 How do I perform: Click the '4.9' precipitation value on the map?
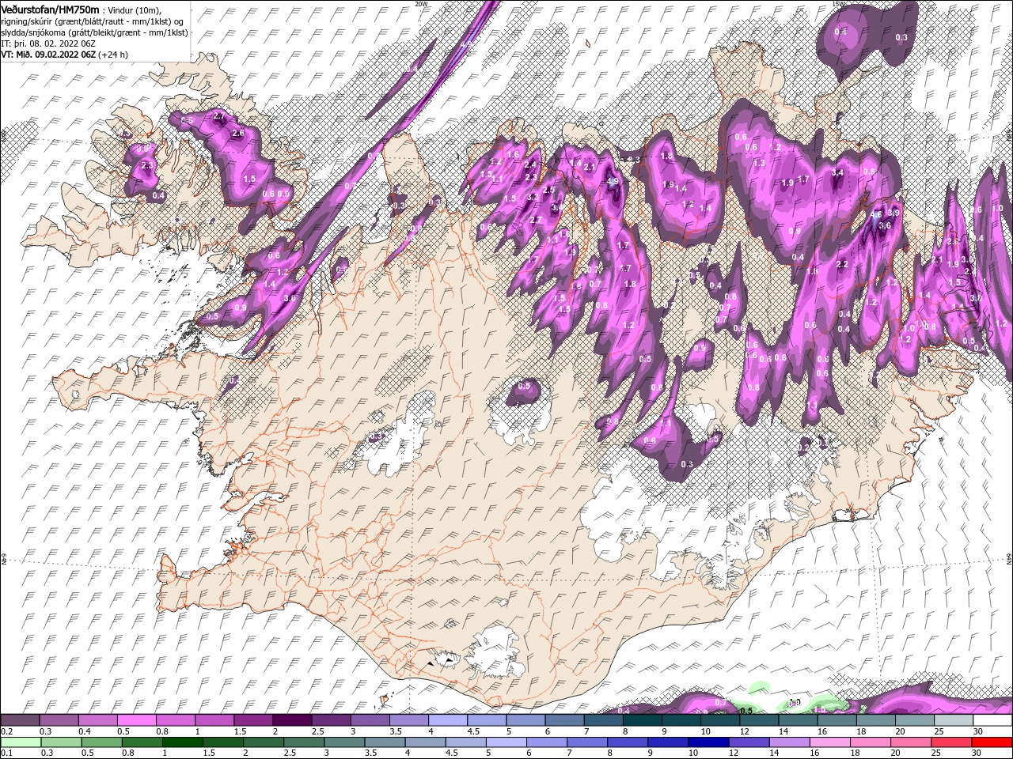[612, 181]
